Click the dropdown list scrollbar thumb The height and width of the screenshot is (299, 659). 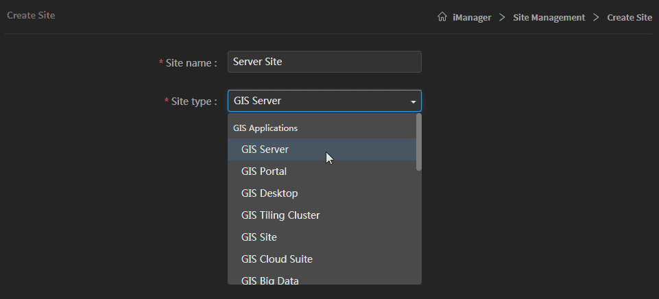coord(418,142)
